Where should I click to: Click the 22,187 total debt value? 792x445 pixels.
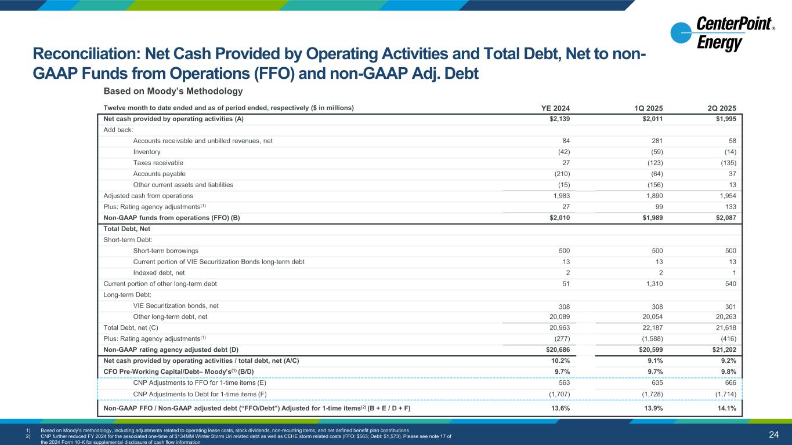coord(650,328)
